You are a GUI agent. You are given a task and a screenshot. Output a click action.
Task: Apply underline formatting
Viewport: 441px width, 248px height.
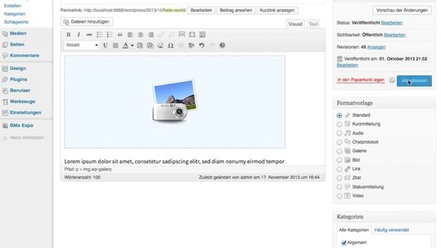pyautogui.click(x=105, y=45)
